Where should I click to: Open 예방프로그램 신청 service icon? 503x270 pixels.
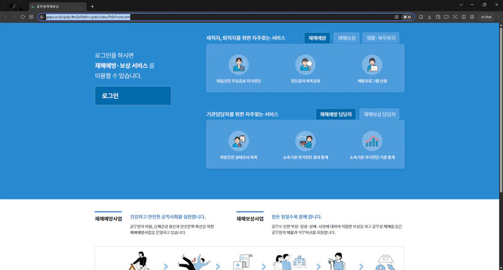click(372, 65)
